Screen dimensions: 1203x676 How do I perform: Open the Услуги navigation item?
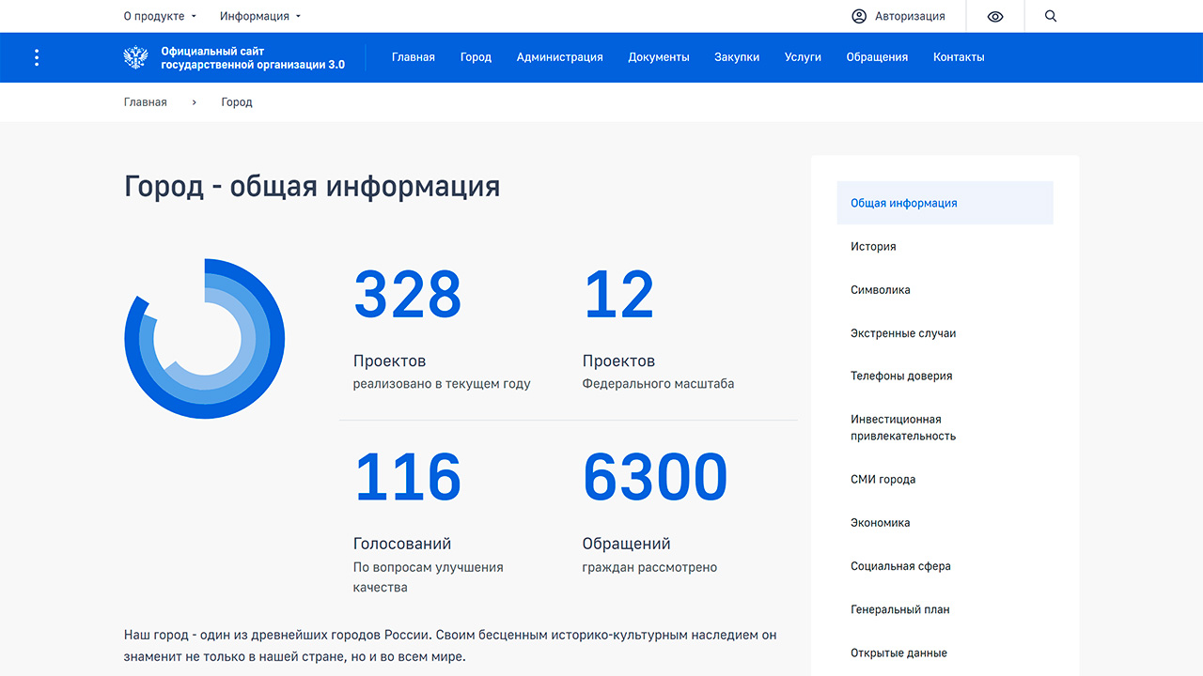803,57
